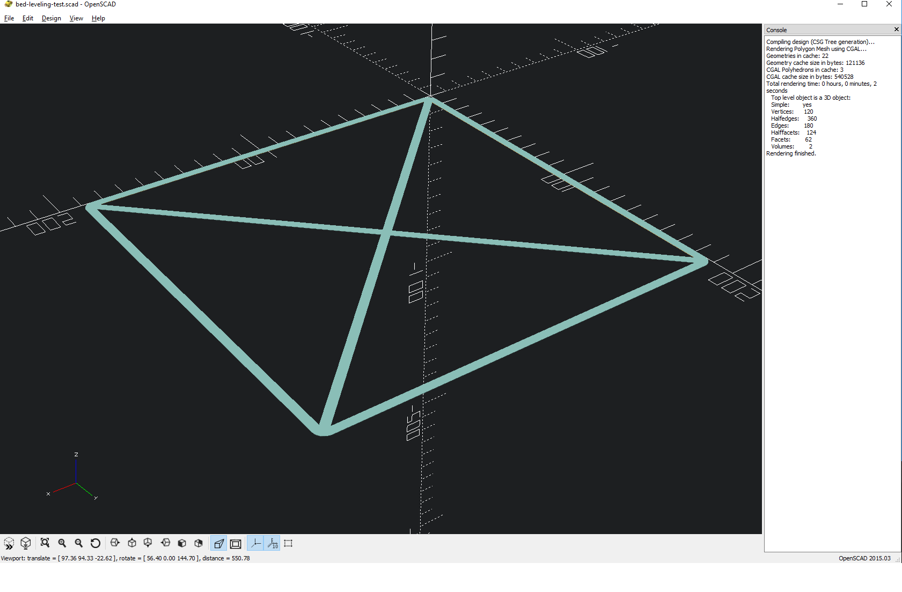Click the Preview render icon
Screen dimensions: 902x592
9,543
